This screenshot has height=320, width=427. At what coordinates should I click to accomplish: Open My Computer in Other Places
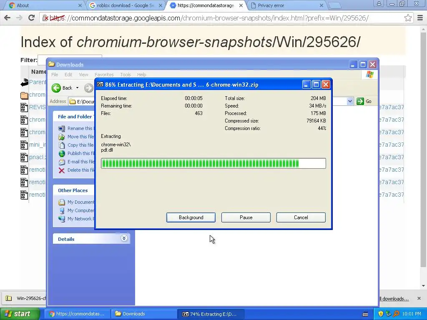80,210
